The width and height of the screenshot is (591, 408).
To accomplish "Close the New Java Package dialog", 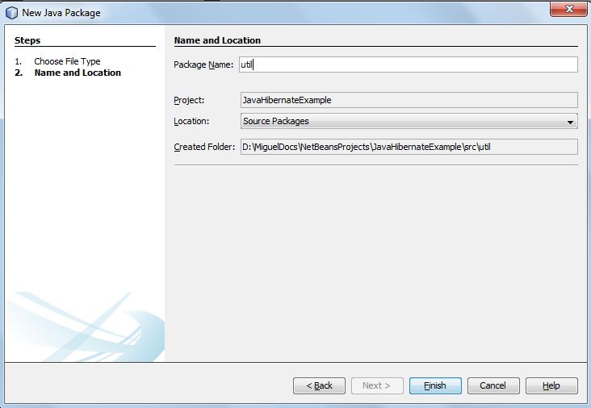I will tap(568, 9).
